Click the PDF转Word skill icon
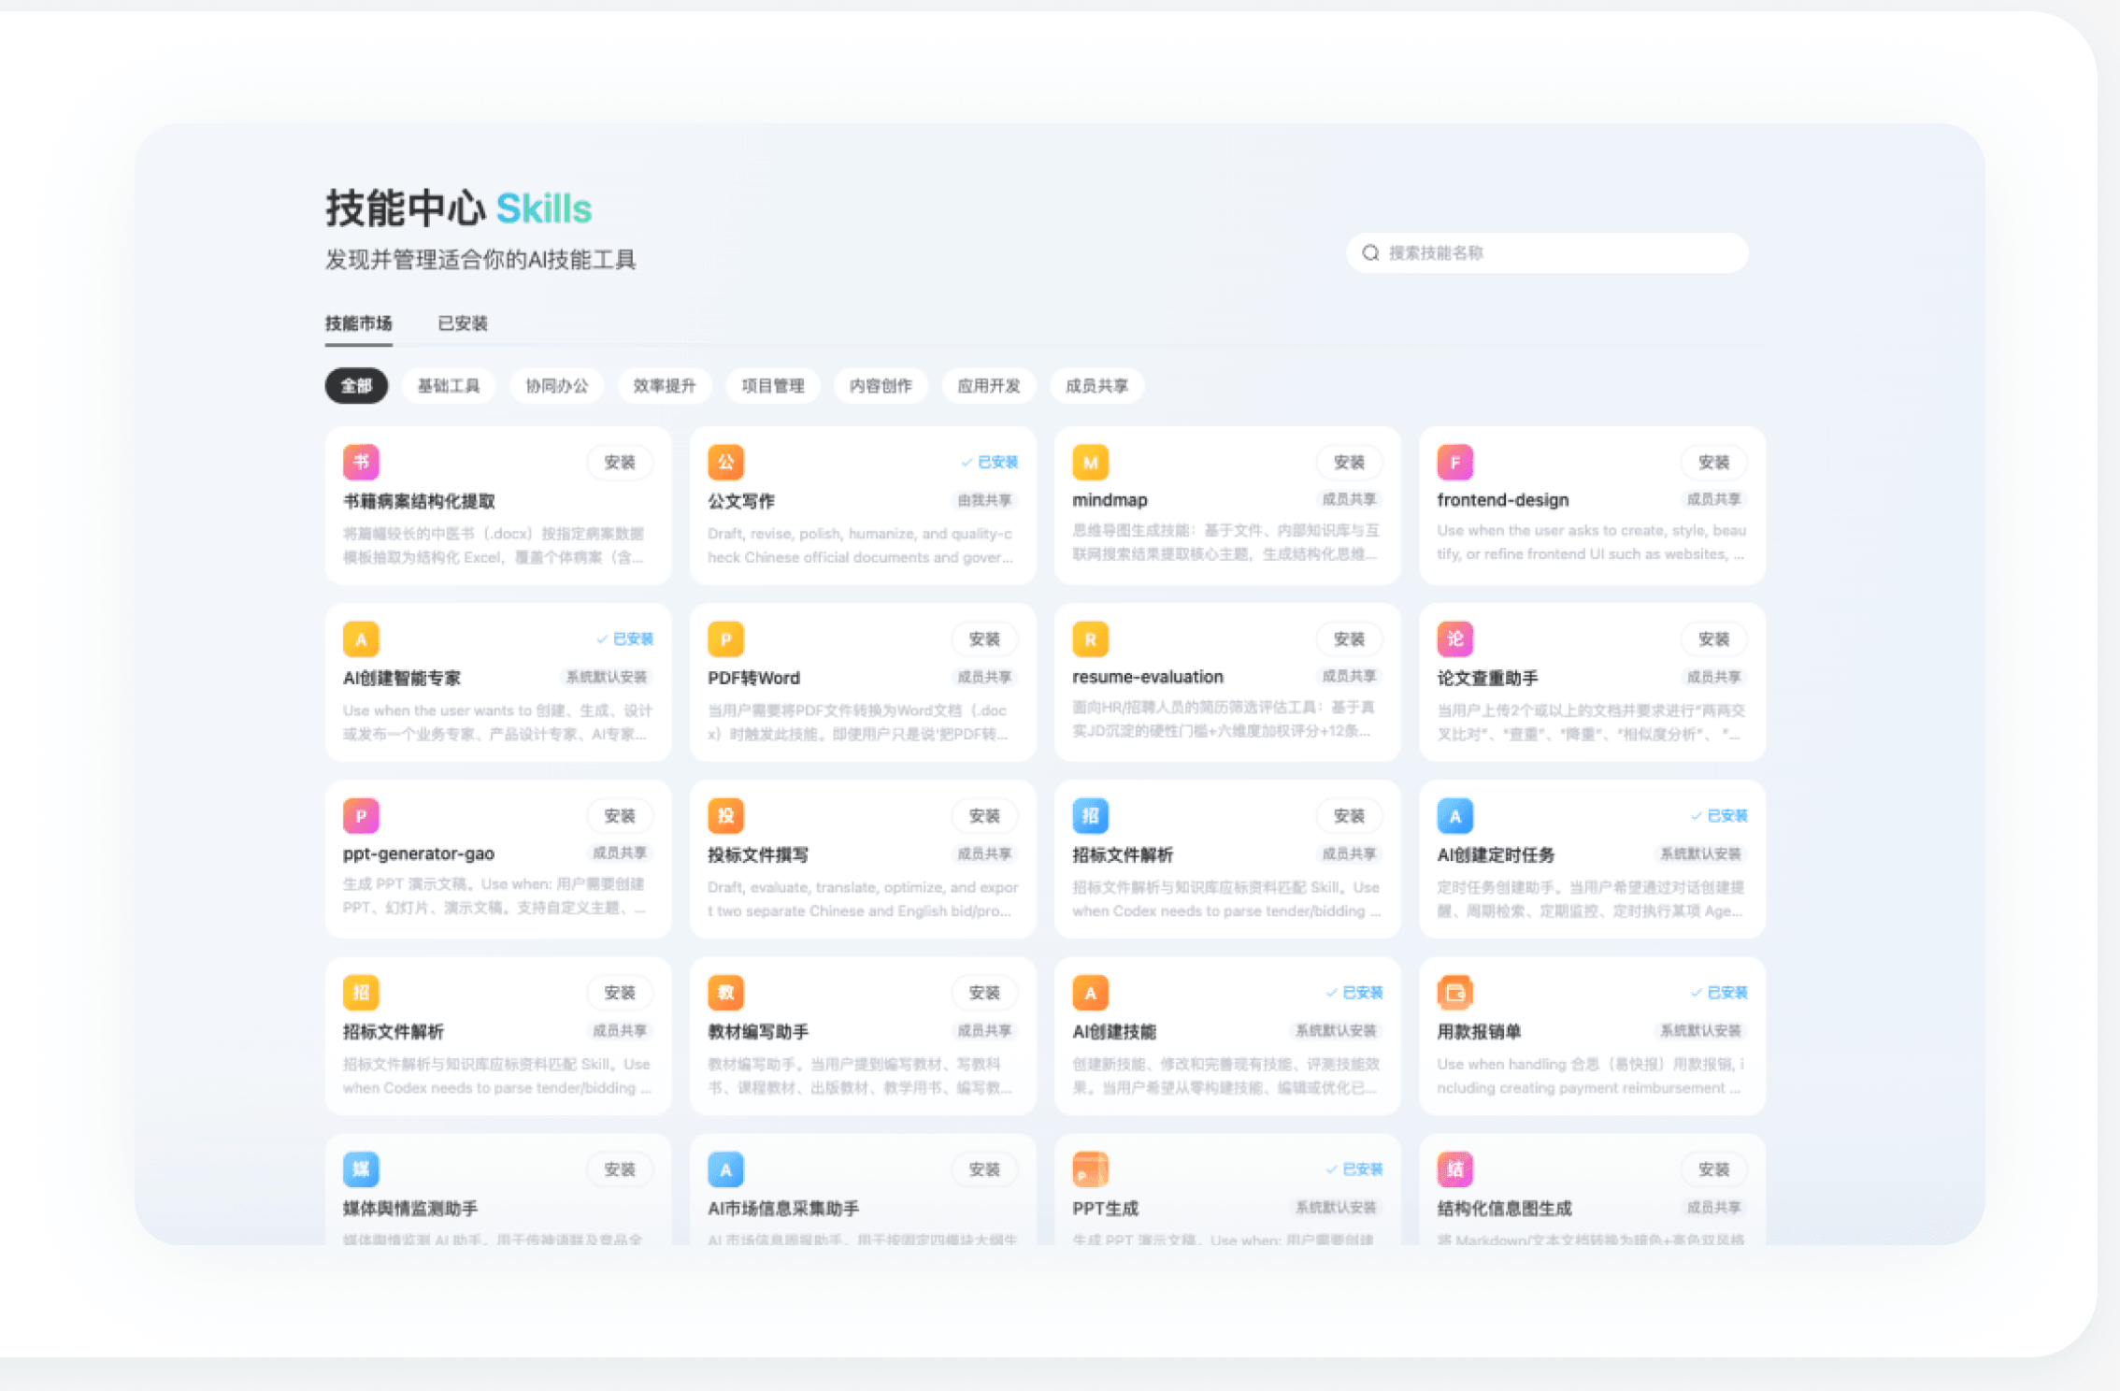The image size is (2120, 1391). click(x=725, y=639)
